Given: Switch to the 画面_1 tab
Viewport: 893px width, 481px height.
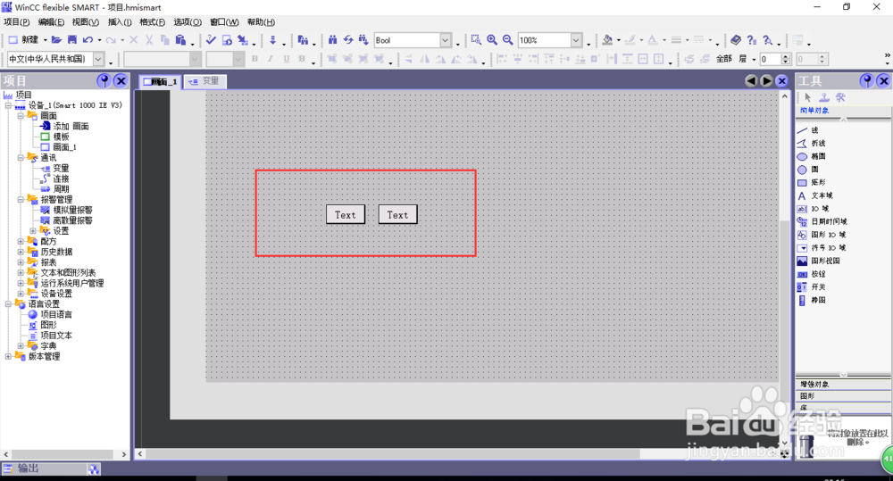Looking at the screenshot, I should 160,82.
